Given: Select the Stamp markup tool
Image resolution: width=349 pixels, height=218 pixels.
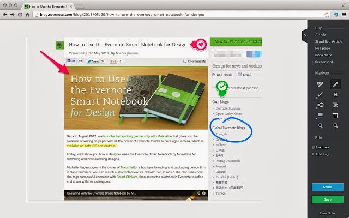Looking at the screenshot, I should click(320, 105).
